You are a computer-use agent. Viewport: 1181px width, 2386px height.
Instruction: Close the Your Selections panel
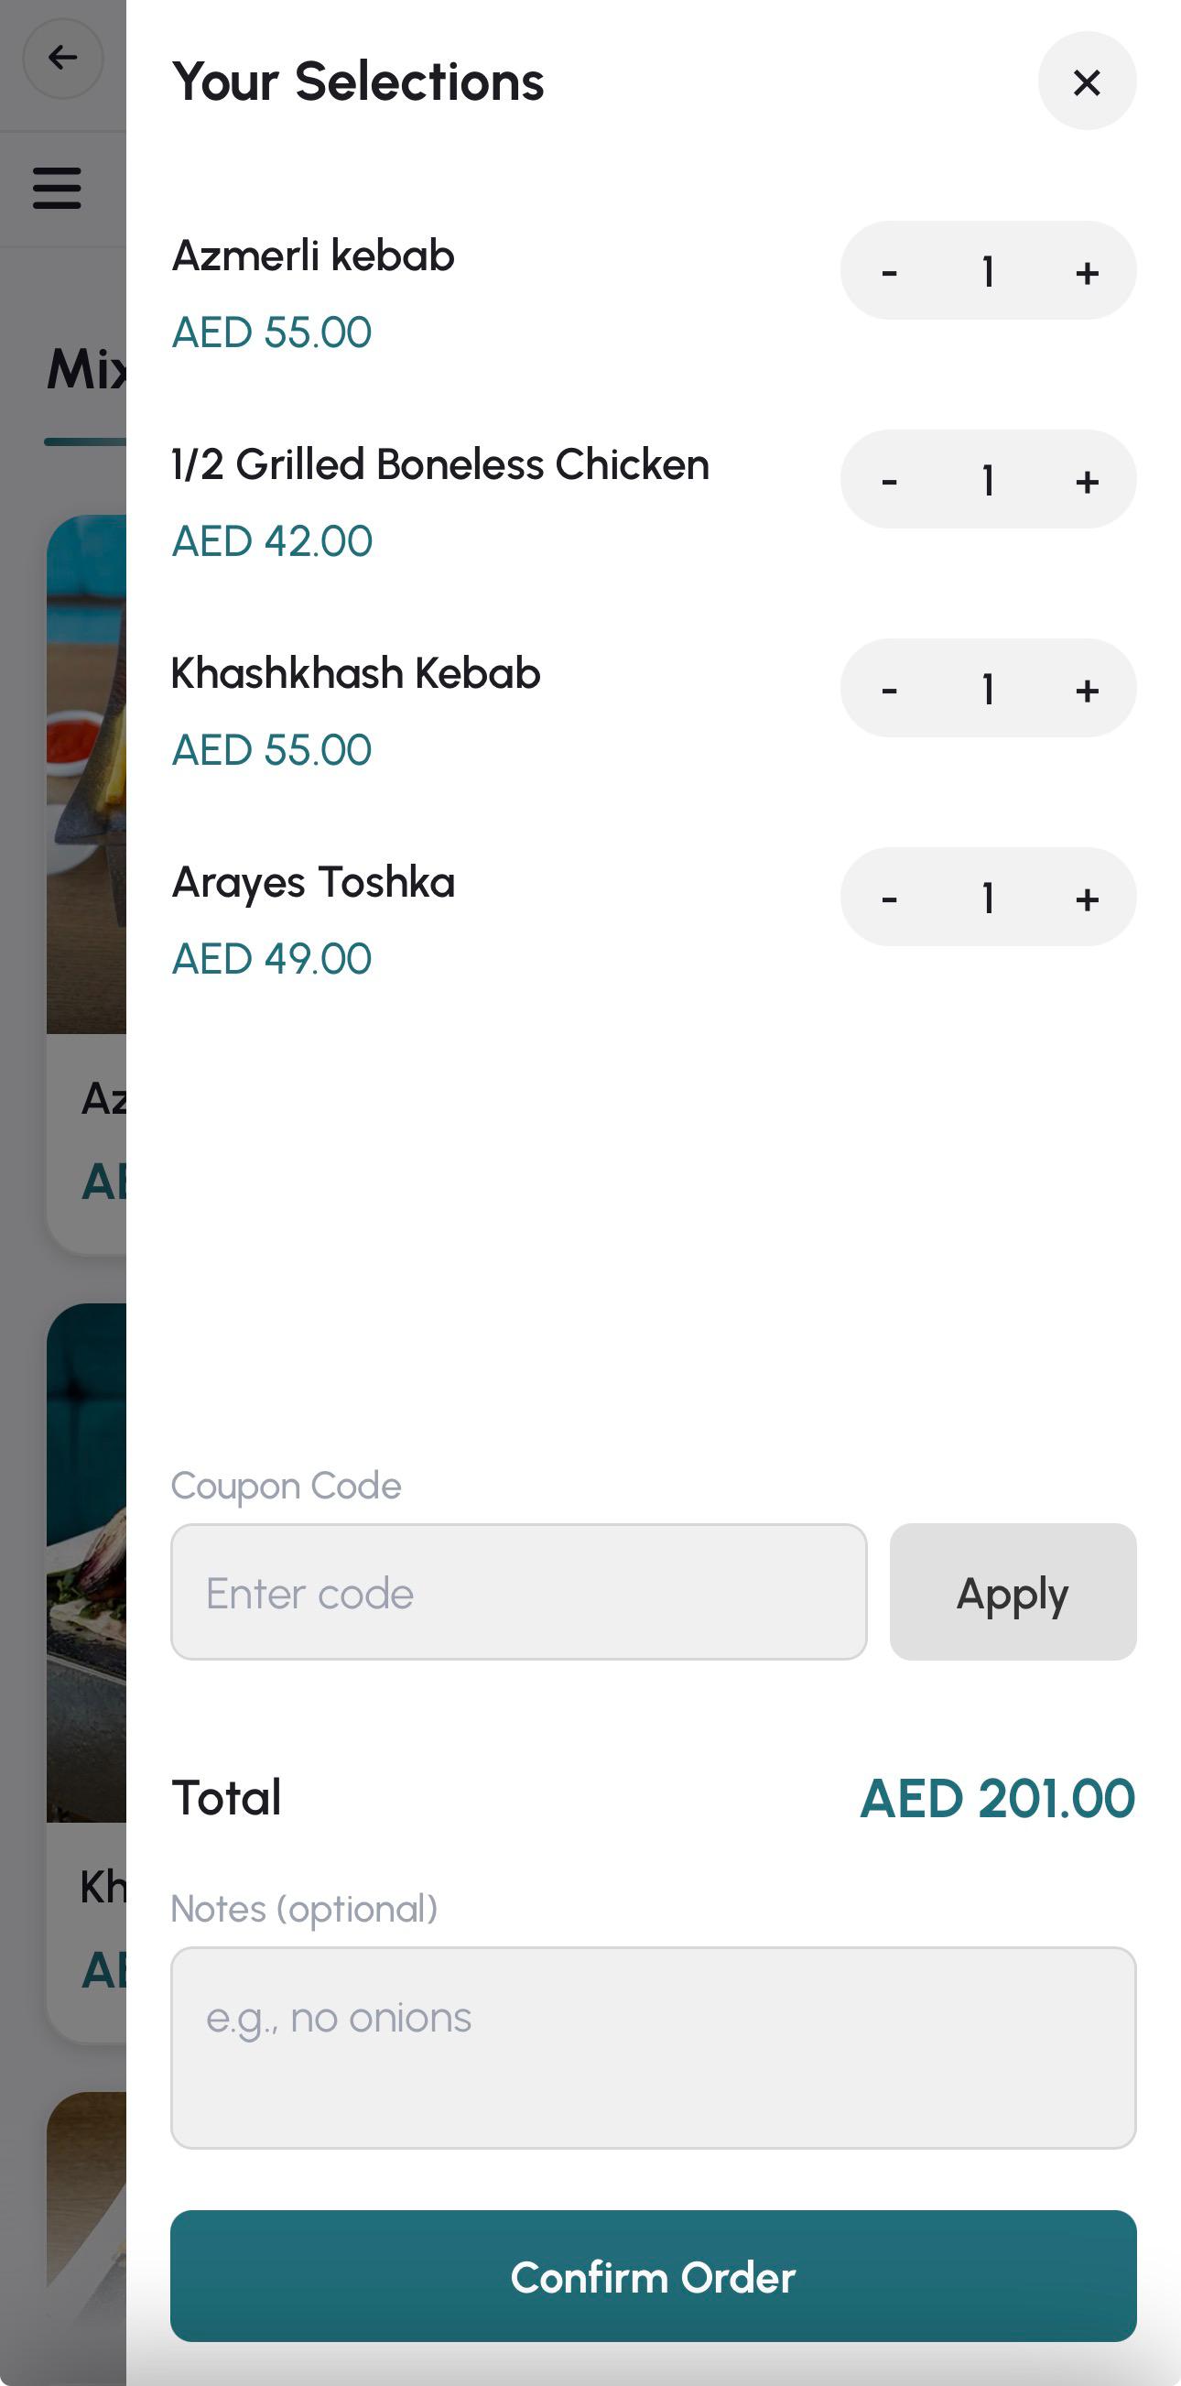1087,82
